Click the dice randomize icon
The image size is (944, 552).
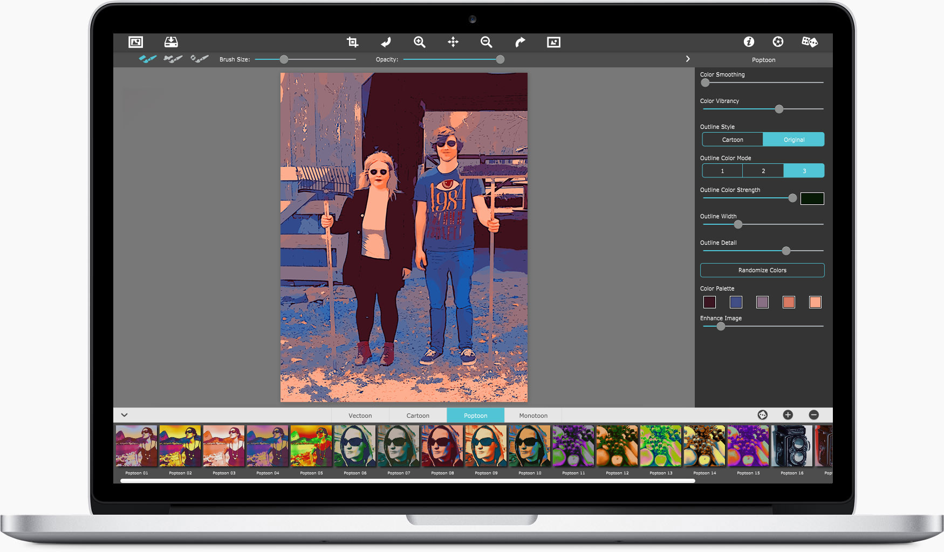click(810, 42)
